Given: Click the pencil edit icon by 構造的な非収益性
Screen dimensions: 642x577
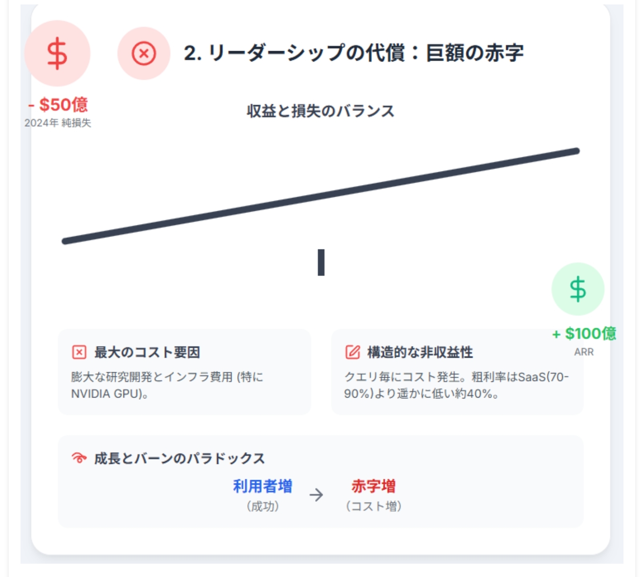Looking at the screenshot, I should pos(353,352).
